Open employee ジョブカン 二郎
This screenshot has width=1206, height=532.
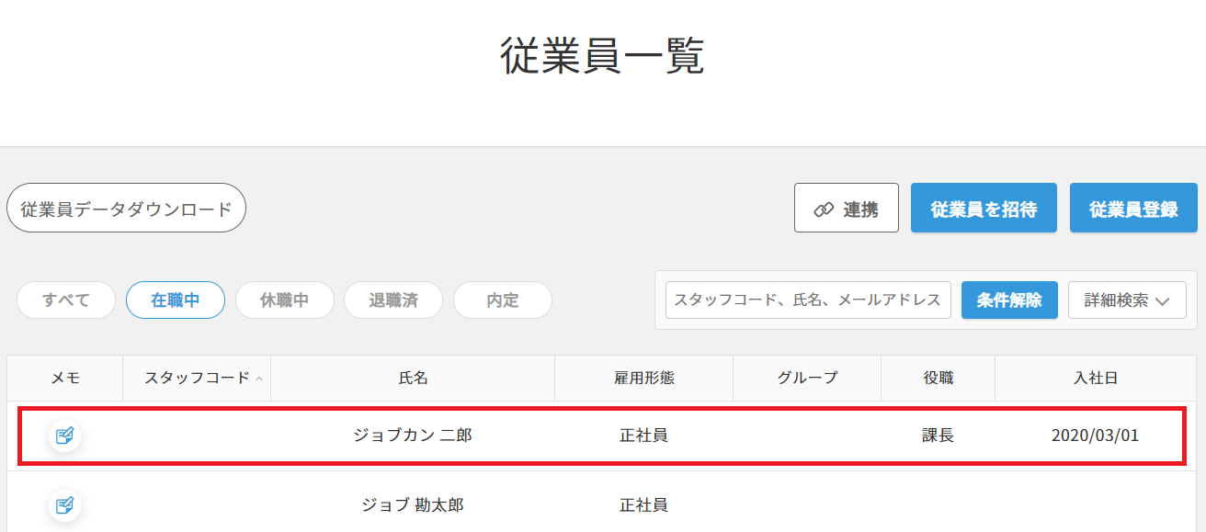point(413,436)
